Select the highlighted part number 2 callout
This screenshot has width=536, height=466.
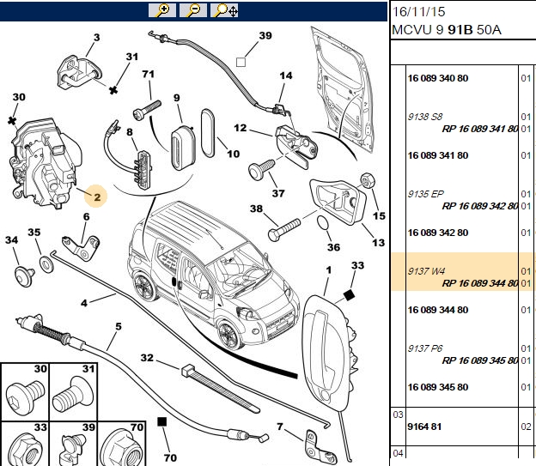(97, 197)
